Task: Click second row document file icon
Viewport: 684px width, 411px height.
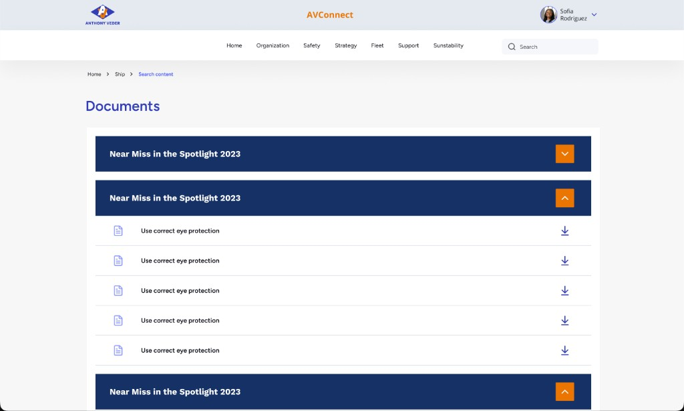Action: tap(118, 261)
